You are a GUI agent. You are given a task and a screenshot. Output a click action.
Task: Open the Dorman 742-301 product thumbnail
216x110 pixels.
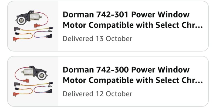(x=33, y=26)
